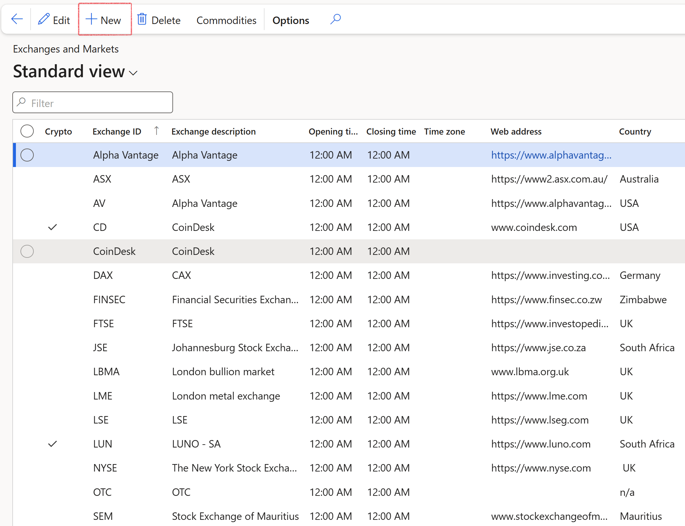The image size is (685, 526).
Task: Click the CAX description in DAX row
Action: click(181, 275)
